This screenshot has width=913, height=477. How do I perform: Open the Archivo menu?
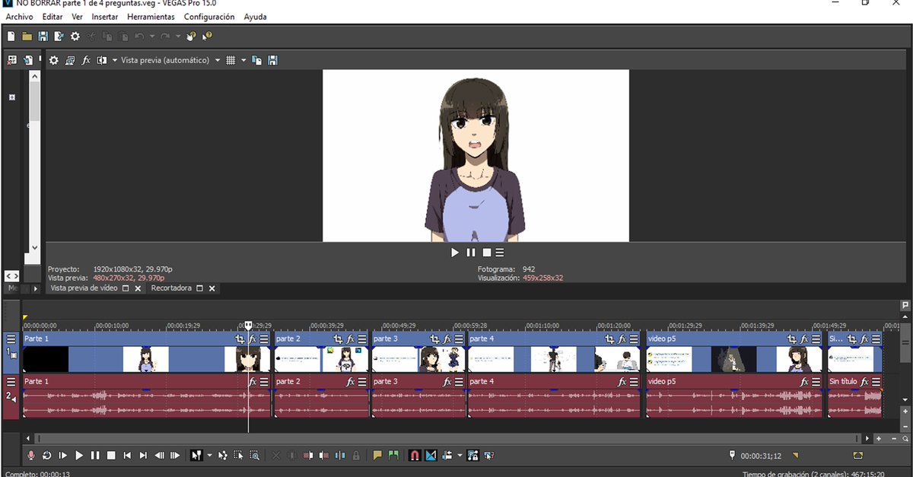pyautogui.click(x=20, y=16)
